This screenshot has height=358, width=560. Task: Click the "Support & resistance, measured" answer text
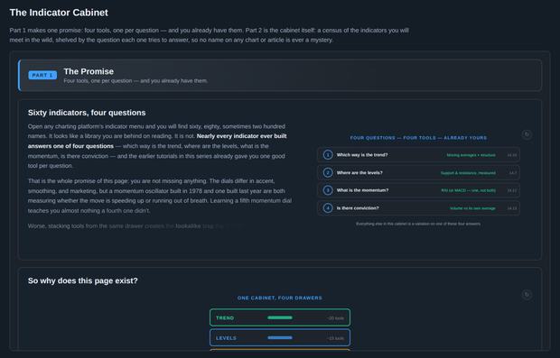click(x=468, y=173)
